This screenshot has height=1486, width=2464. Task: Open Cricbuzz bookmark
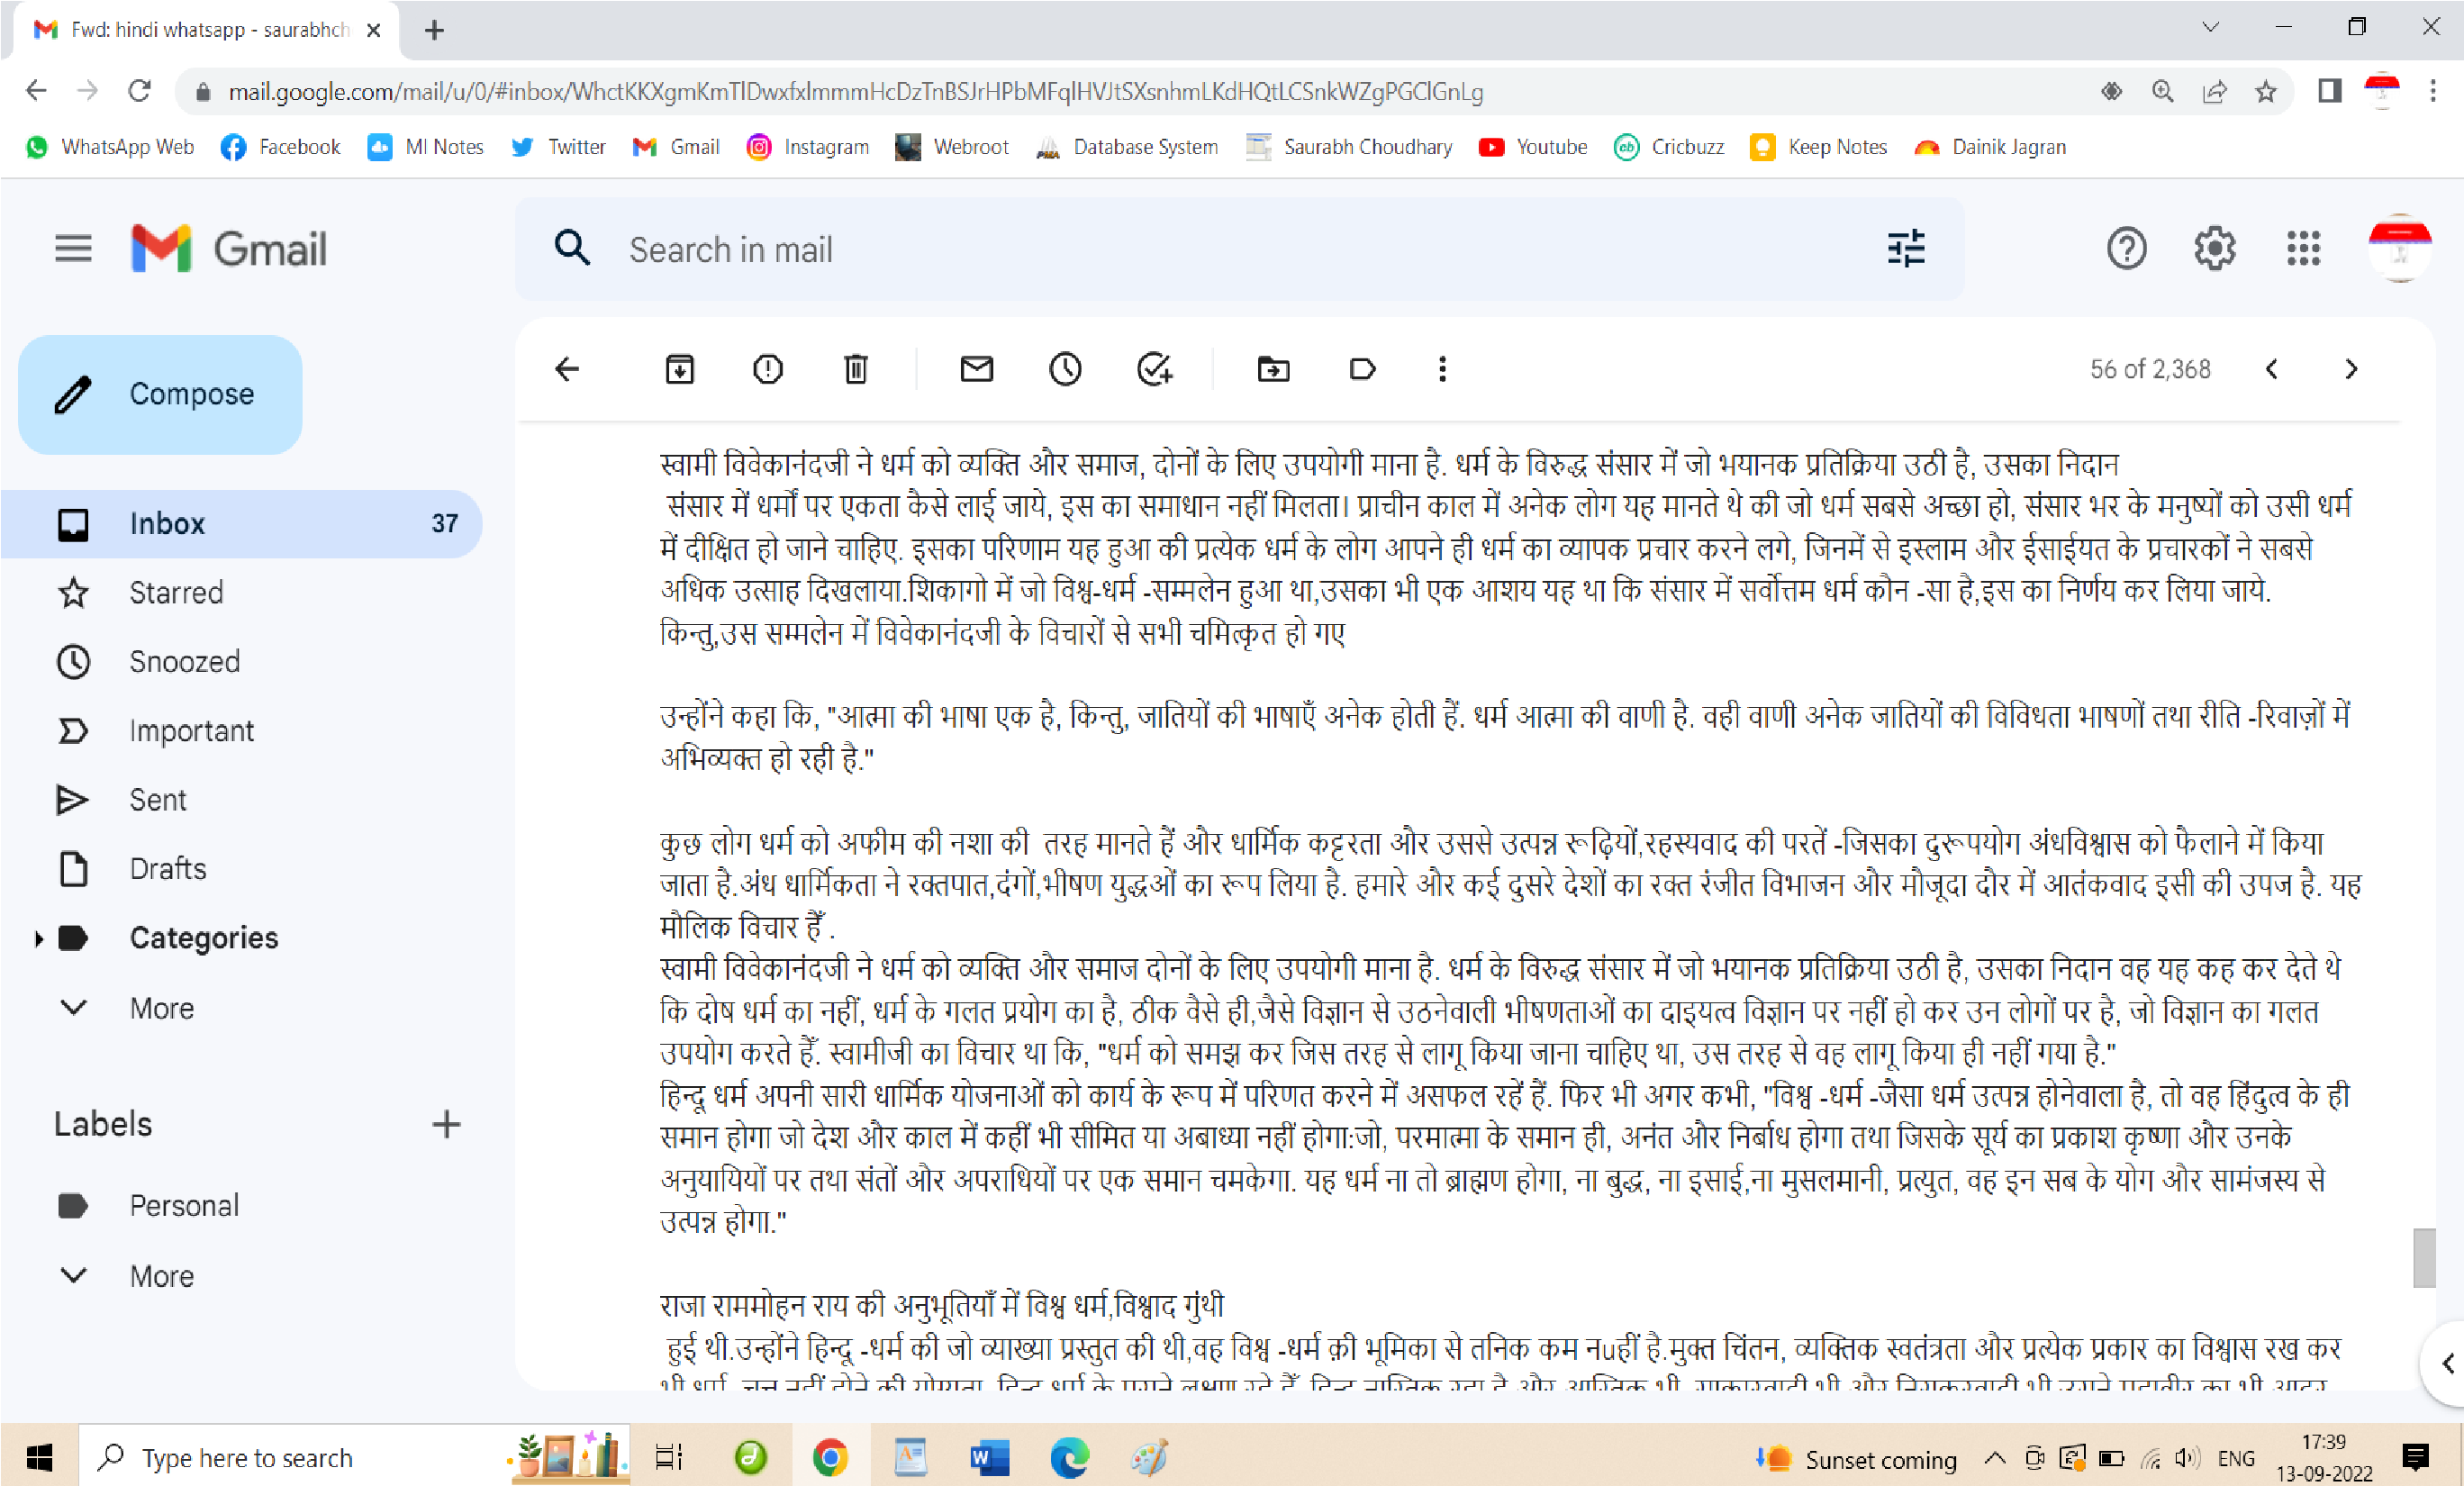pyautogui.click(x=1670, y=147)
